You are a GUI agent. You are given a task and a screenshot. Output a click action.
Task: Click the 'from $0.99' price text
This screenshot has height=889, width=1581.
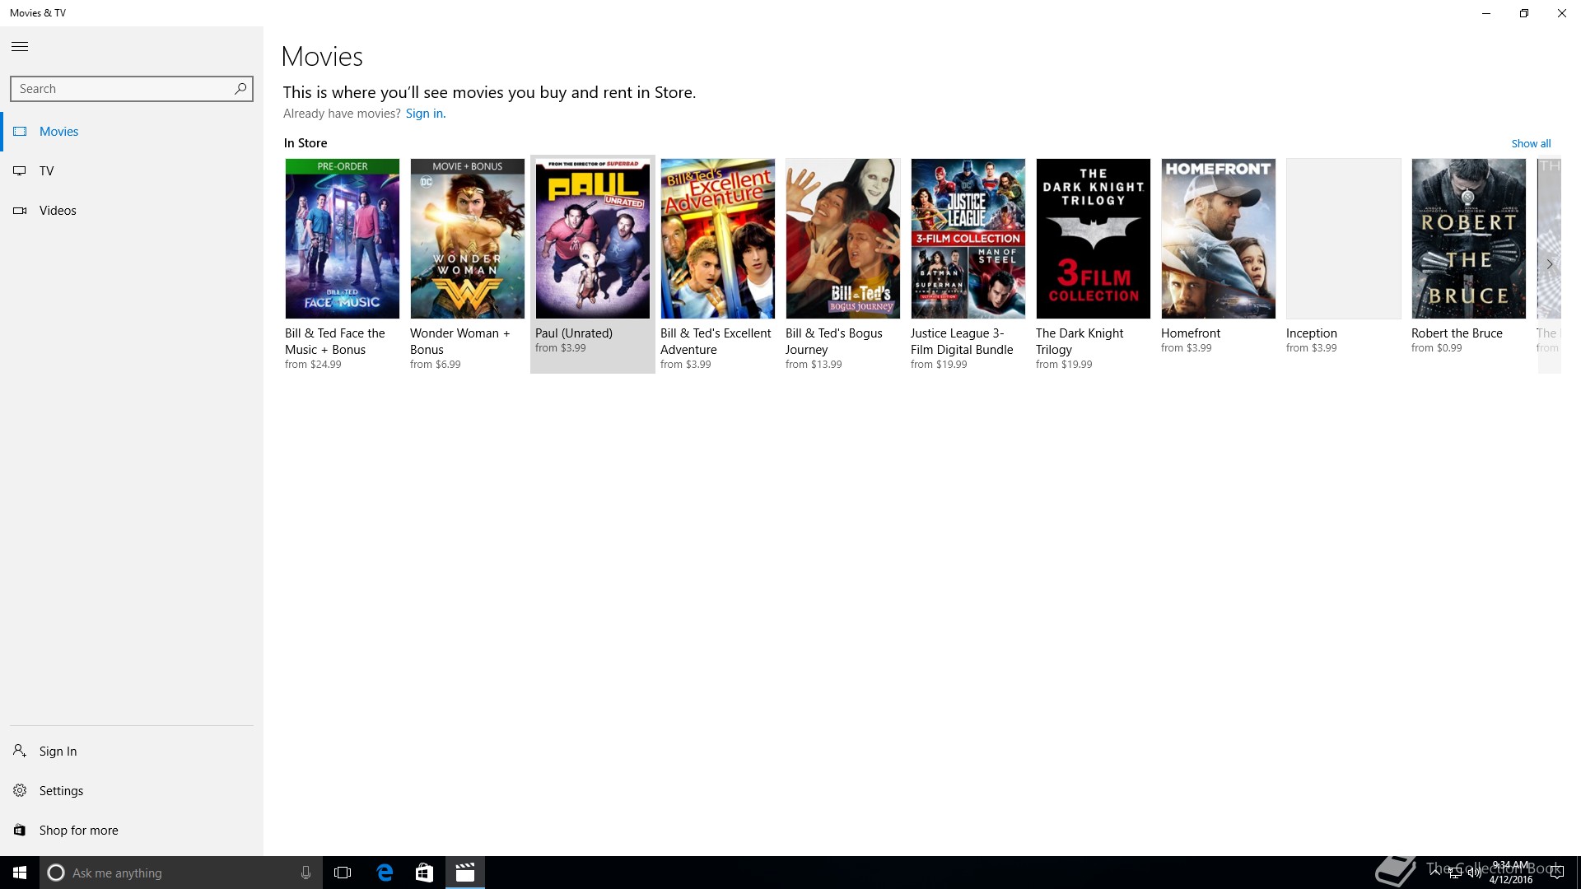pyautogui.click(x=1437, y=348)
